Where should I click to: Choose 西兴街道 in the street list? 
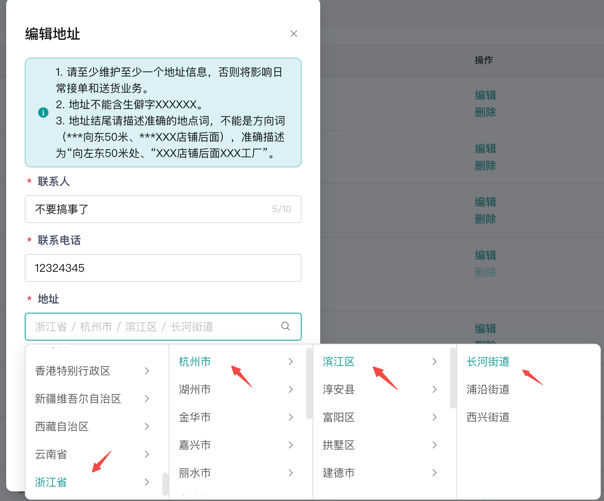488,417
